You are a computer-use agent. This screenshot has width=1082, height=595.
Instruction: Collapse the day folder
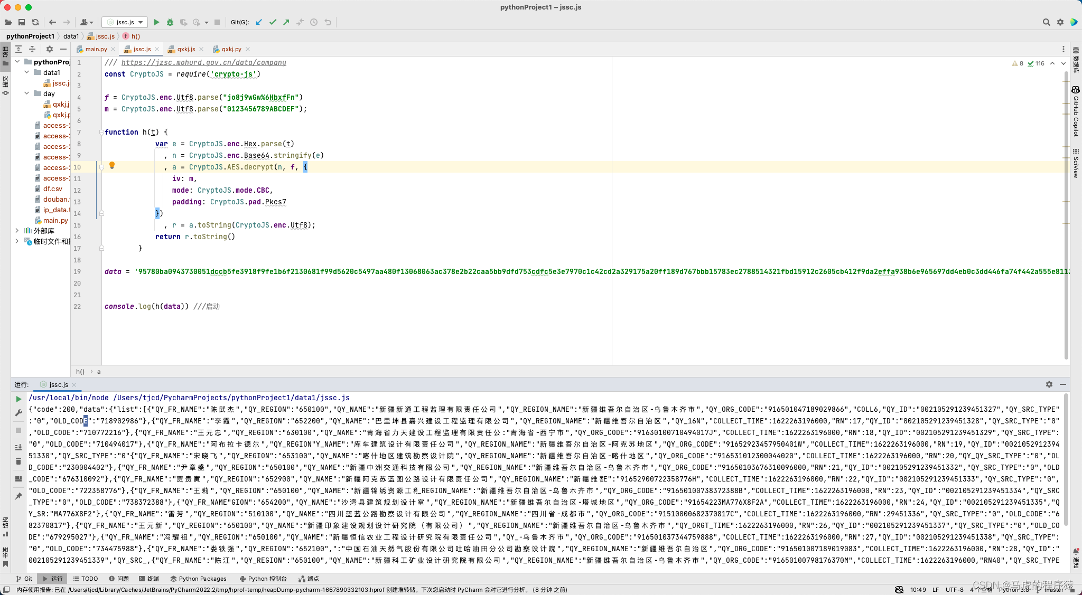tap(27, 93)
